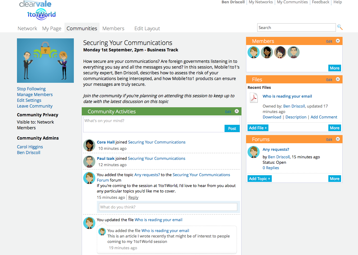Open the Network tab
358x255 pixels.
[x=27, y=28]
